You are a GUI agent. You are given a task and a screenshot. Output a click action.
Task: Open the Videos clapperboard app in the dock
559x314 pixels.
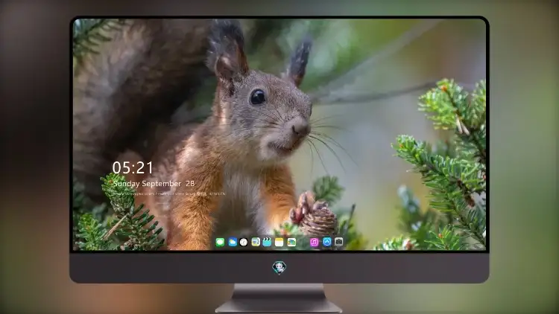(x=267, y=243)
